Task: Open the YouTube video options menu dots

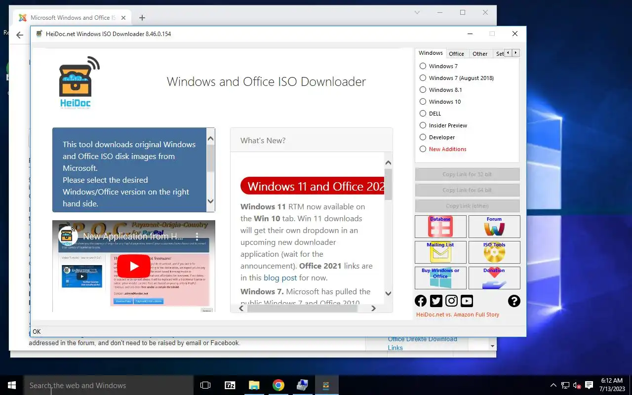Action: click(x=197, y=237)
